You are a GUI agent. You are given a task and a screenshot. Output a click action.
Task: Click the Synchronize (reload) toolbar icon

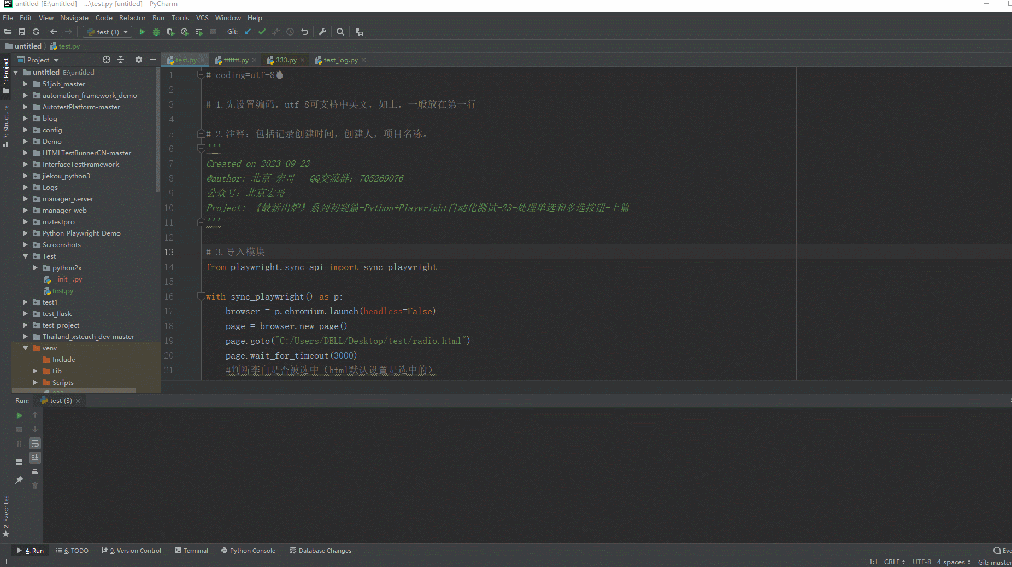pos(36,32)
